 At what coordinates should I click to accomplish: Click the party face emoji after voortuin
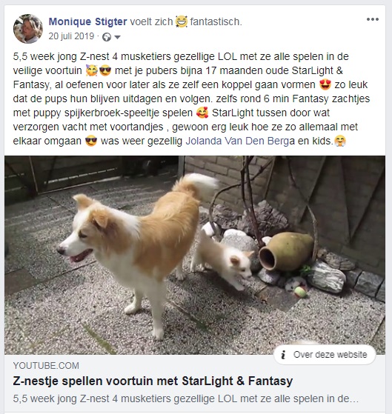point(92,71)
